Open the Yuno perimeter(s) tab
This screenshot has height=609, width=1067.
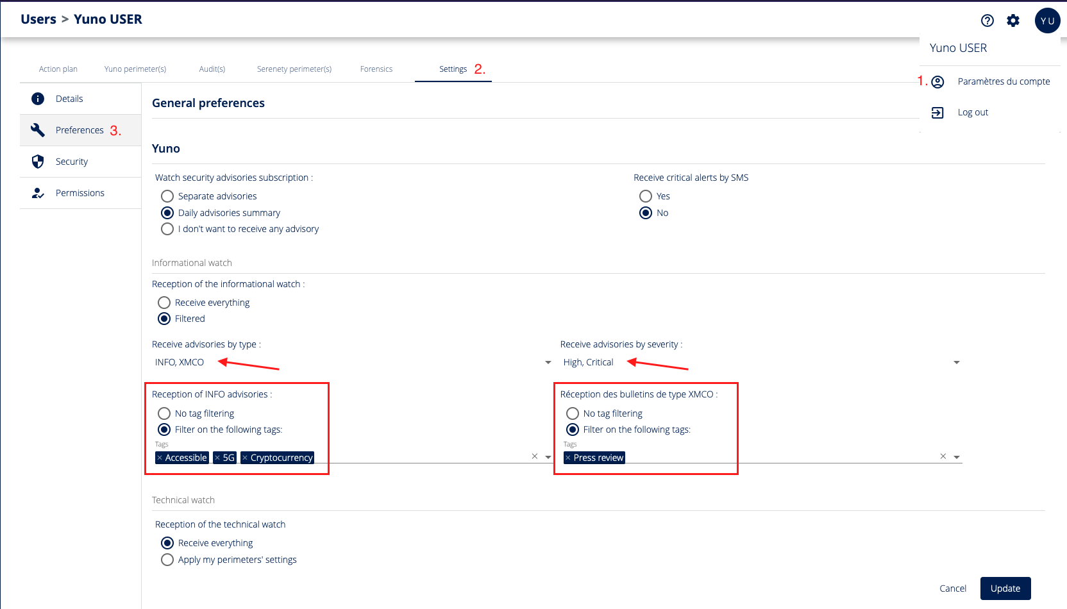pos(135,69)
